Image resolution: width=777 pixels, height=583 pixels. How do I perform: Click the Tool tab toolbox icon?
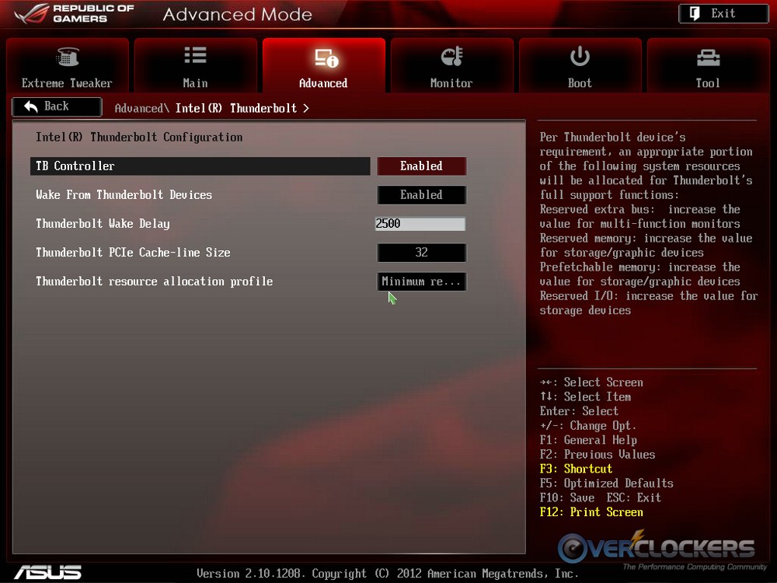708,57
